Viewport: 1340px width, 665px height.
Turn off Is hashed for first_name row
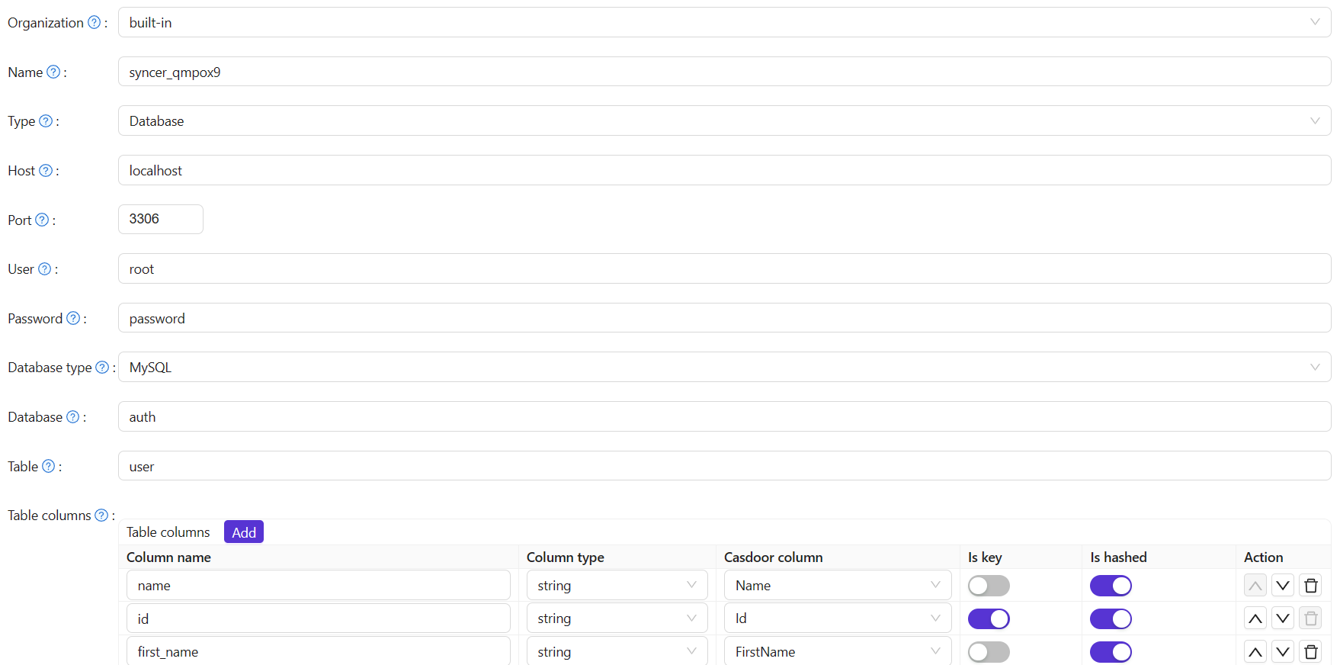pos(1111,652)
